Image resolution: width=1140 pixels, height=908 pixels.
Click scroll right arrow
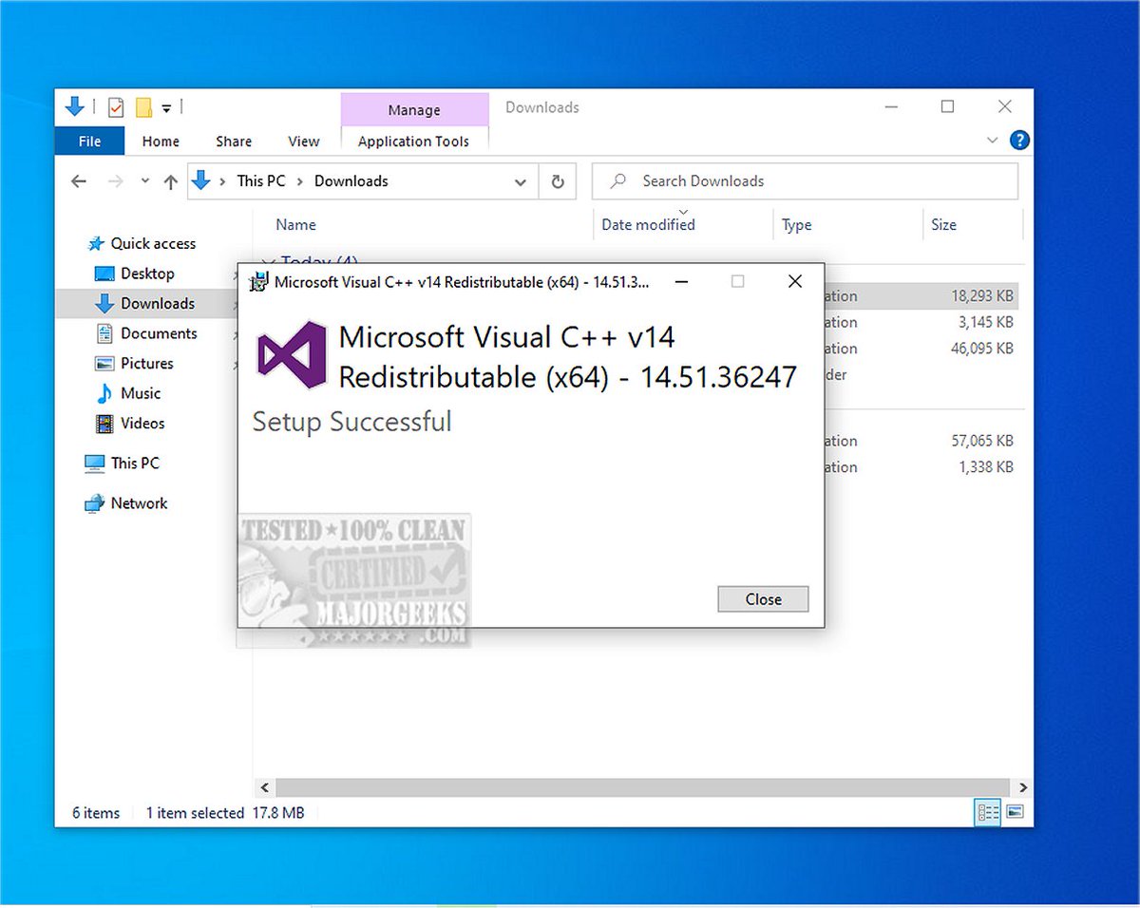(1023, 787)
